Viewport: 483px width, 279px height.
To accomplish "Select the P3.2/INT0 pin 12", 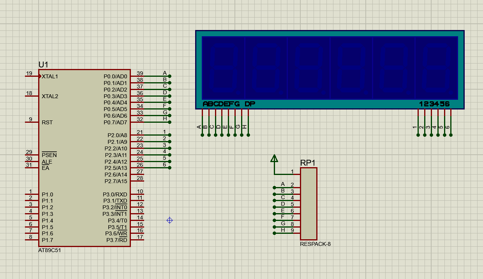I will tap(137, 207).
